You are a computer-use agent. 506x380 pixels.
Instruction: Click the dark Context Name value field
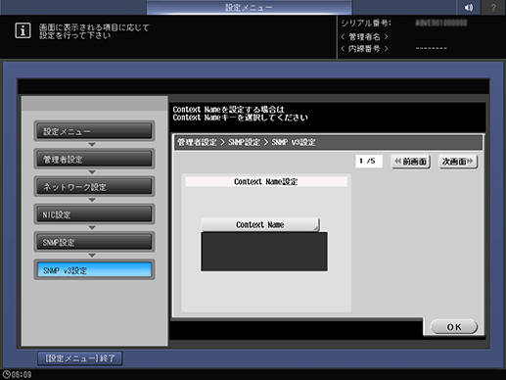pos(264,252)
